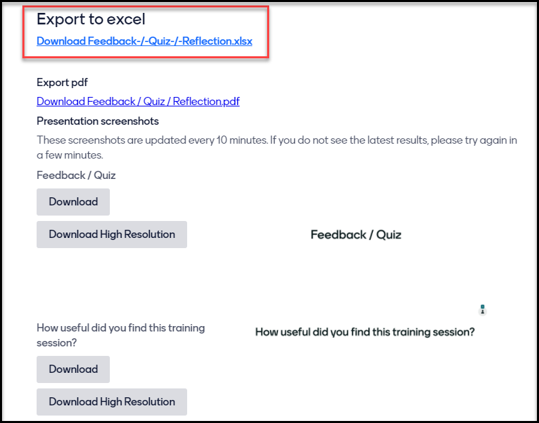This screenshot has height=423, width=539.
Task: Open the Download Feedback / Quiz / Reflection.pdf link
Action: point(138,102)
